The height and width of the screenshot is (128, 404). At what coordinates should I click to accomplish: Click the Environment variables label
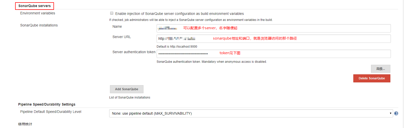click(x=38, y=13)
